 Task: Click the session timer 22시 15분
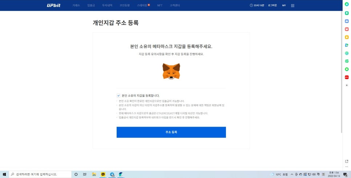point(257,5)
